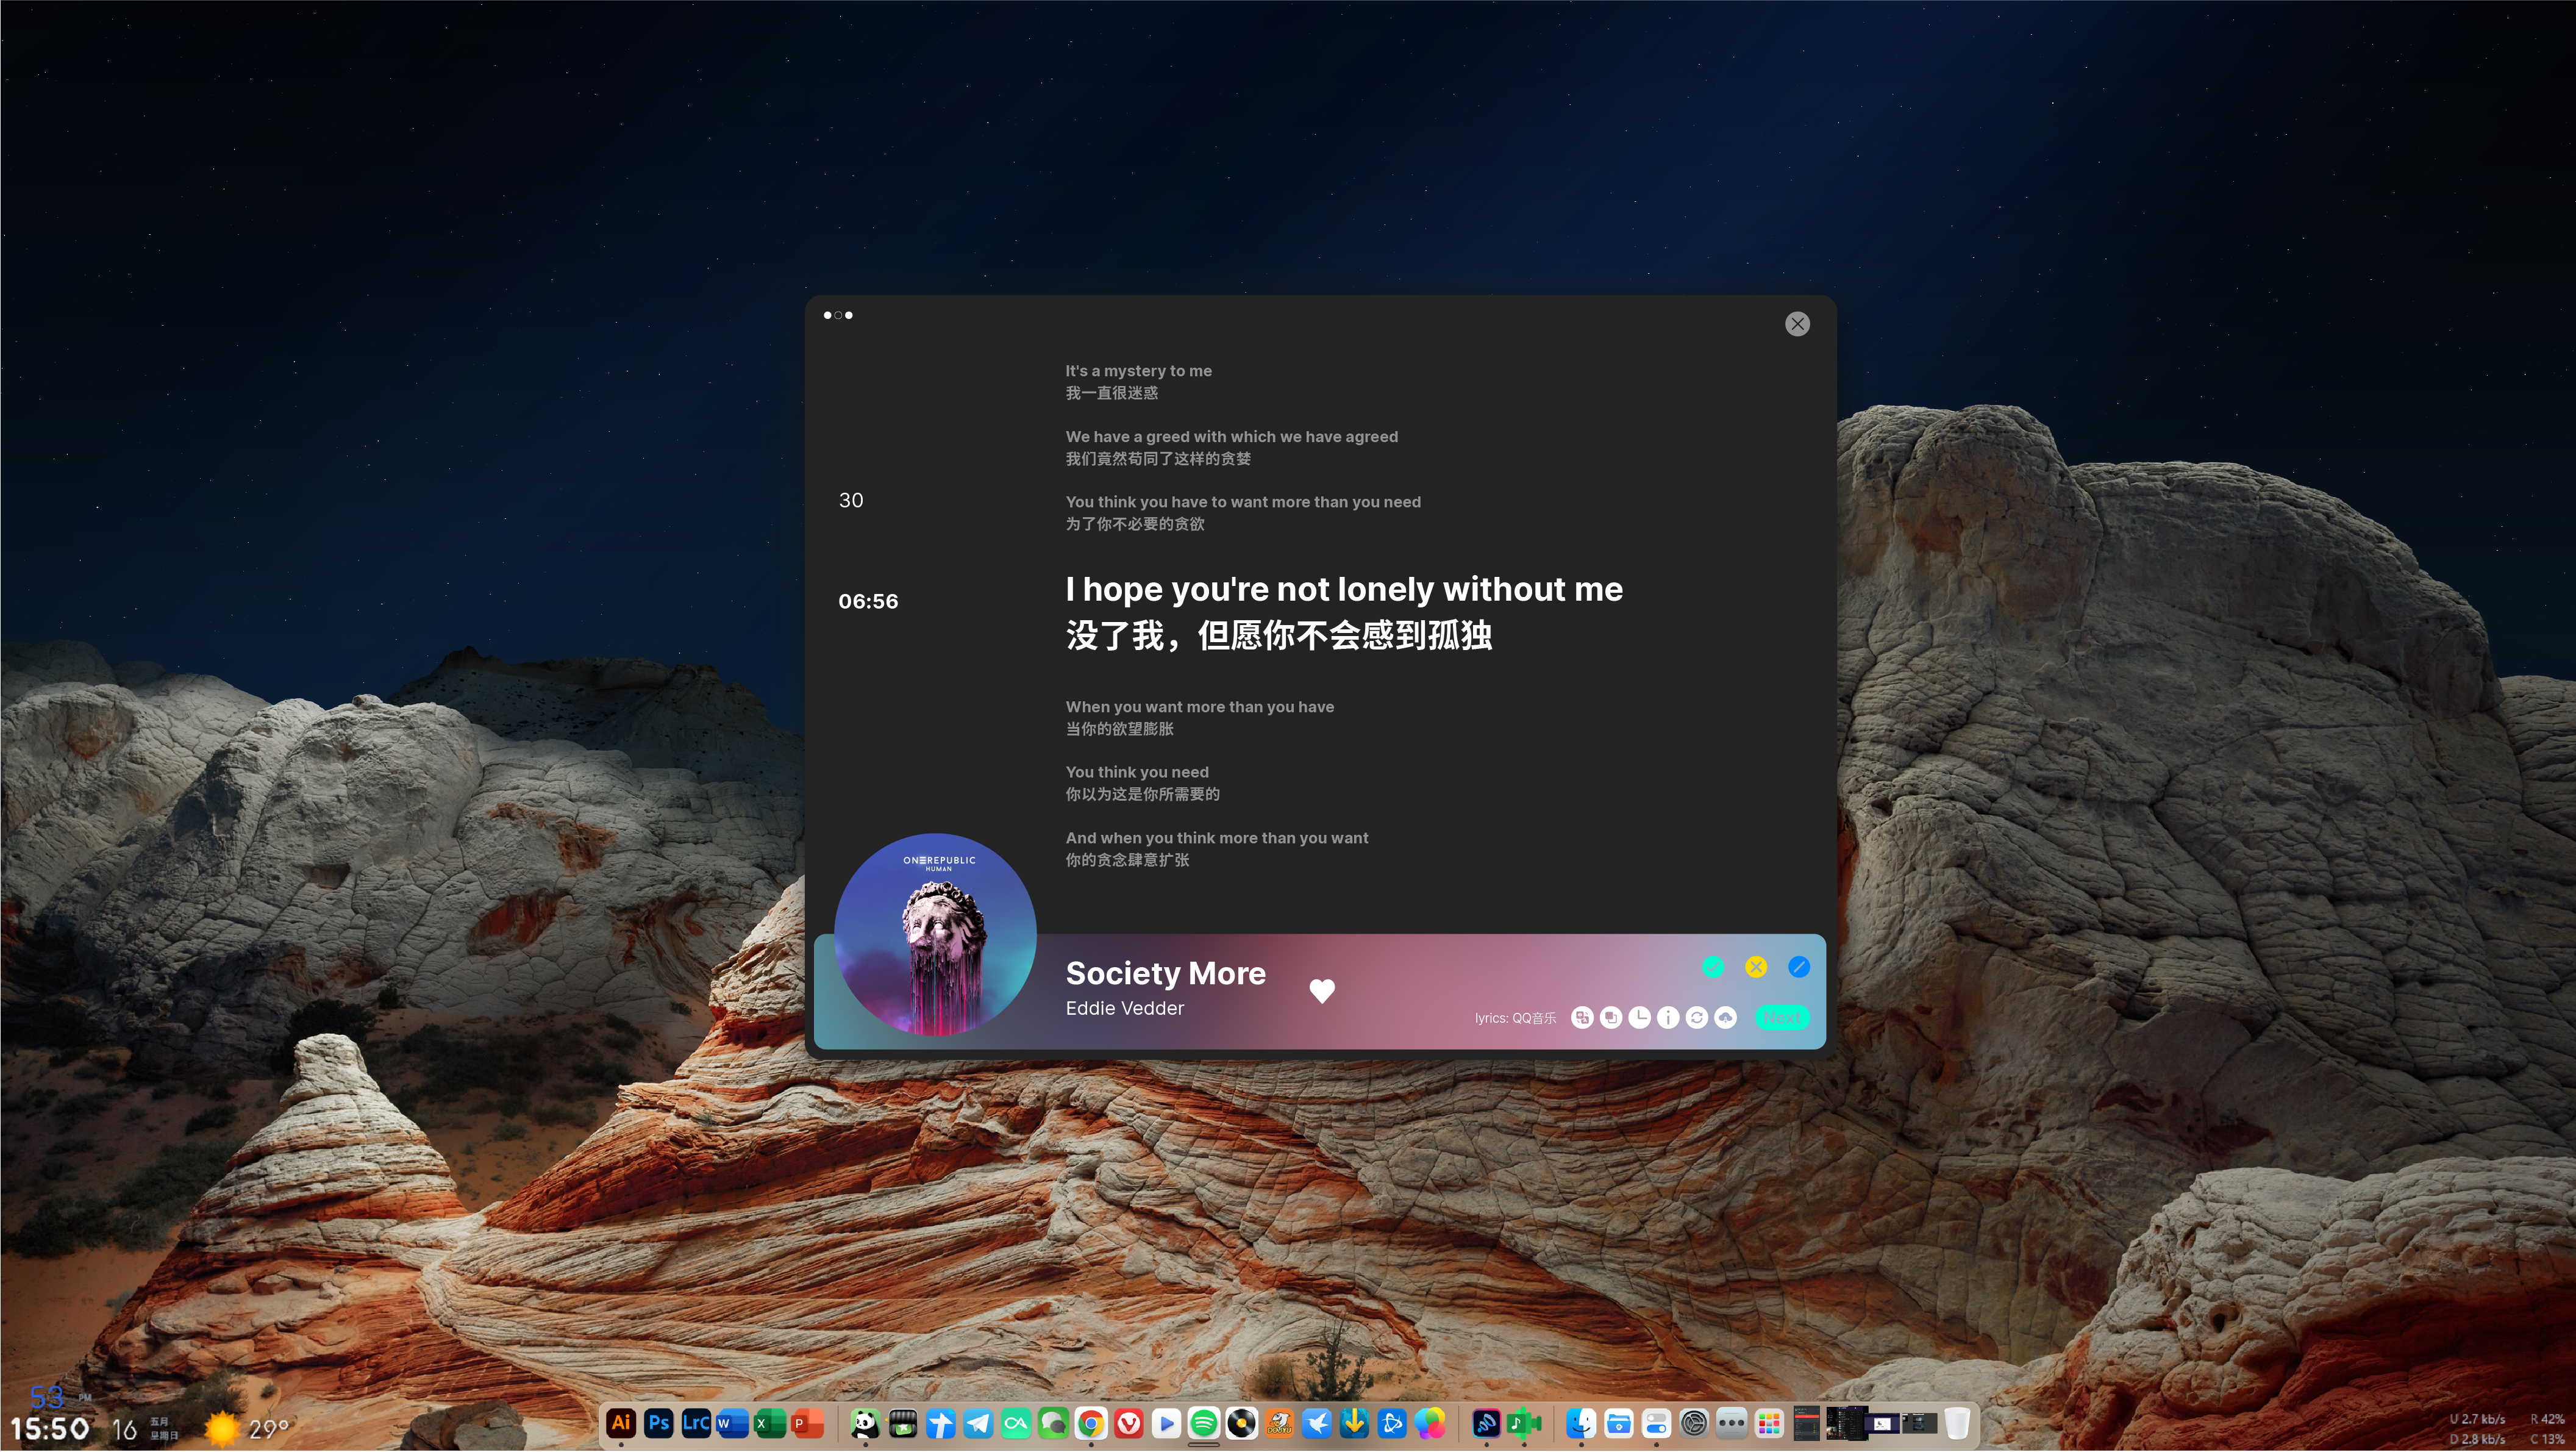Viewport: 2576px width, 1452px height.
Task: Open Launchpad from the Dock
Action: pos(1769,1424)
